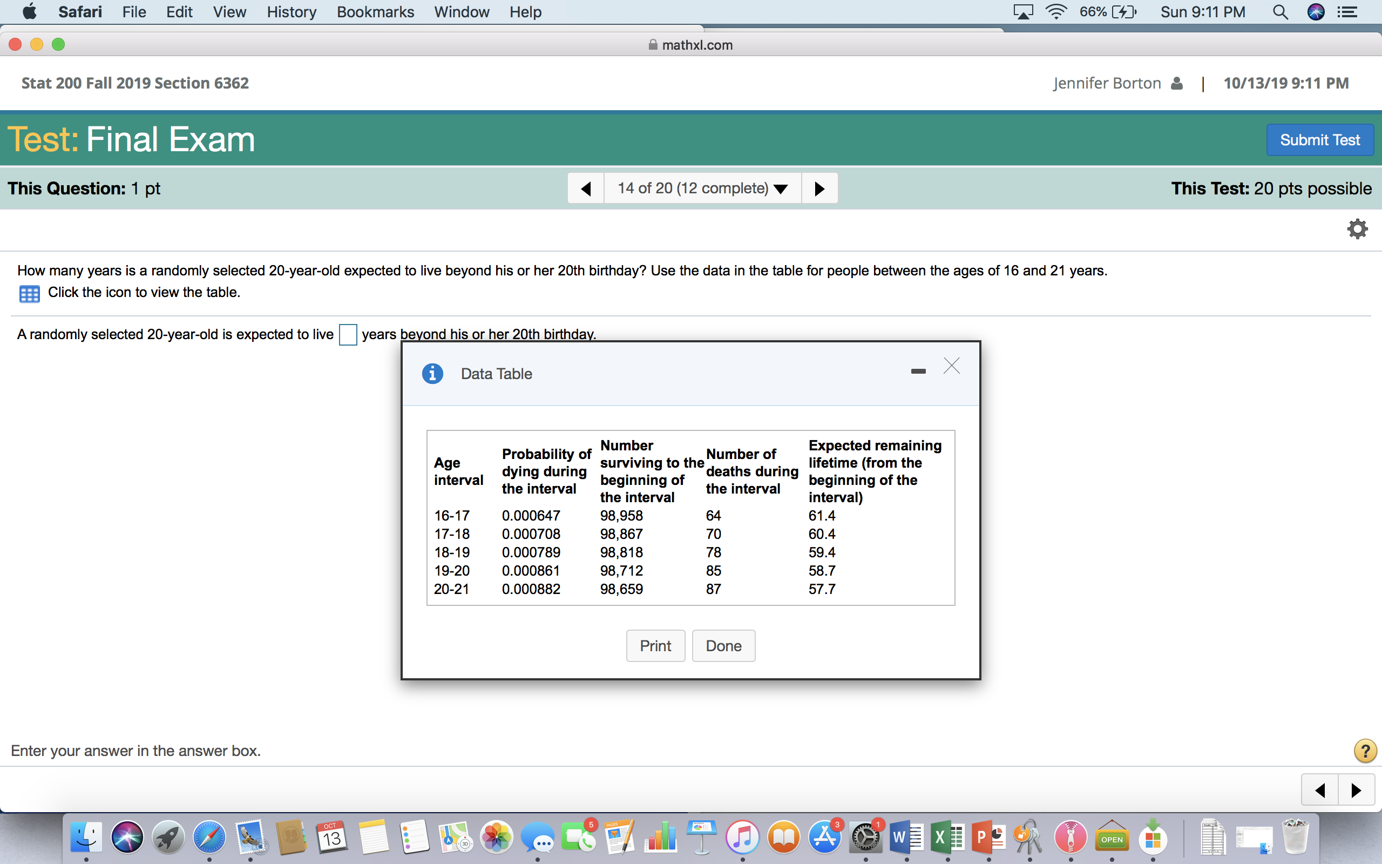Click the yellow help question mark icon

(x=1364, y=750)
